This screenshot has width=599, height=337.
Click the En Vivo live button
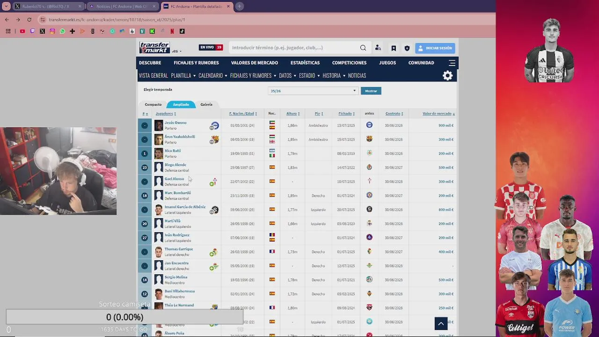click(211, 47)
